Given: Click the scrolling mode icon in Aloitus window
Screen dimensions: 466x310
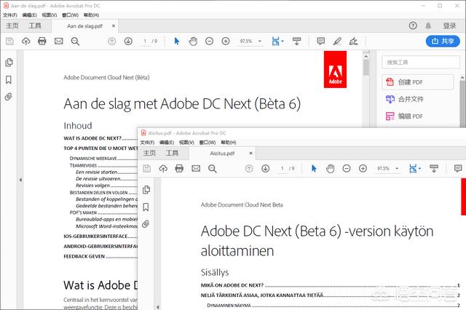Looking at the screenshot, I should coord(434,169).
